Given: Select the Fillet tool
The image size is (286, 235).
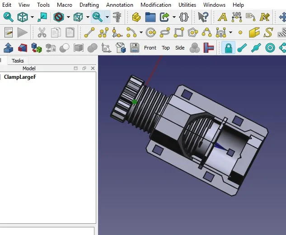Looking at the screenshot, I should (x=117, y=32).
